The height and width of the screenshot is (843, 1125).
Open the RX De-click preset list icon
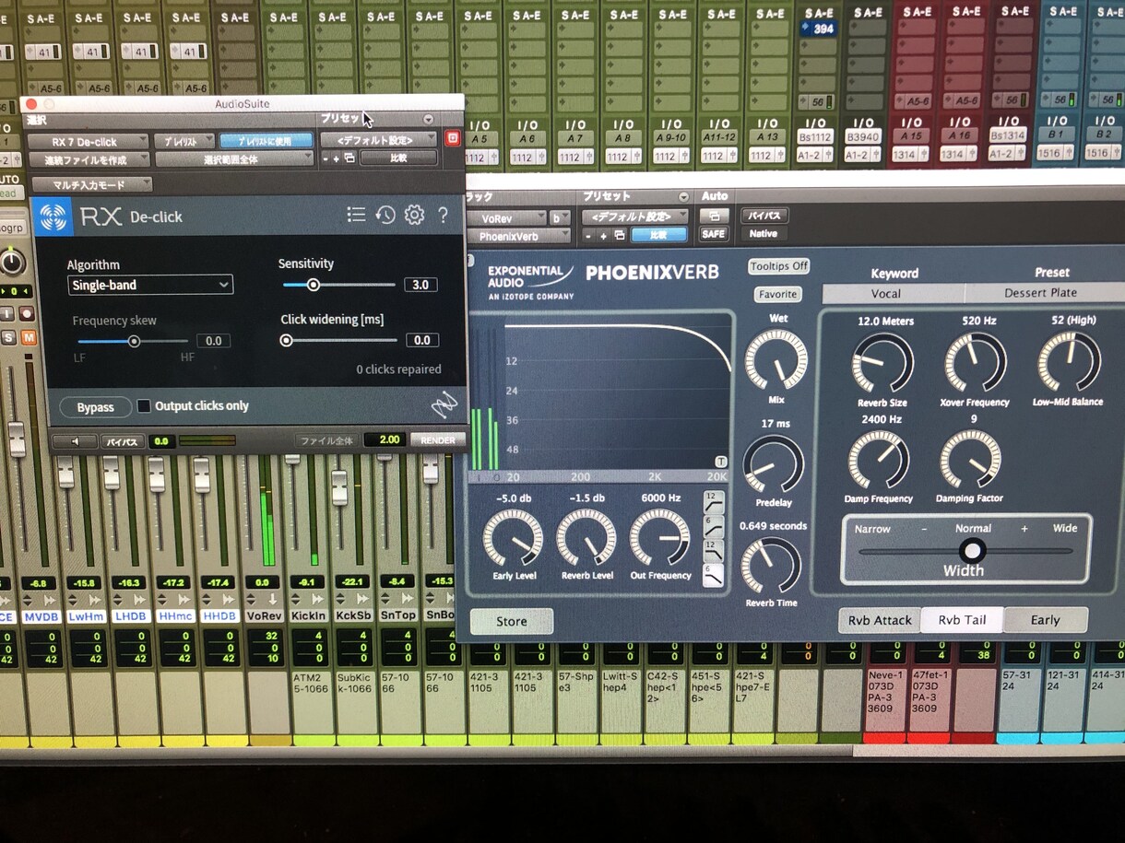(x=356, y=215)
